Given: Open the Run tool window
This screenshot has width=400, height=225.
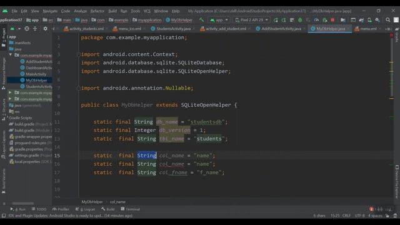Looking at the screenshot, I should click(x=18, y=209).
